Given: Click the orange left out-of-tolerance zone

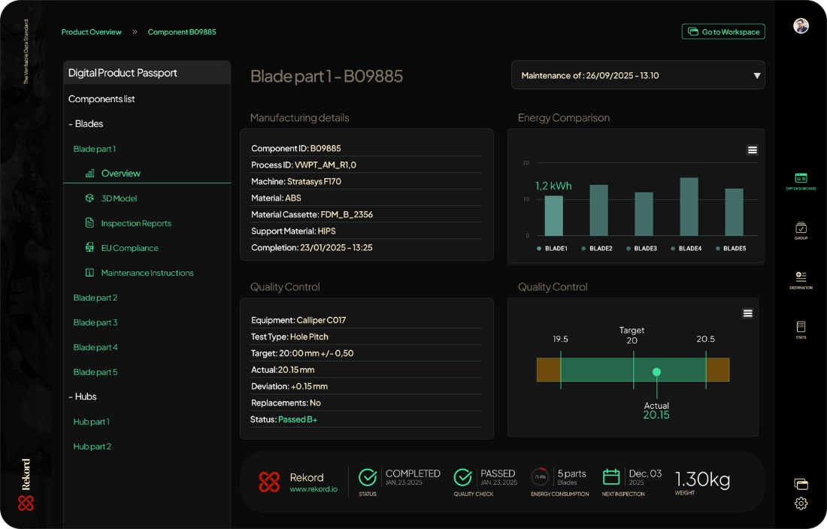Looking at the screenshot, I should click(549, 370).
